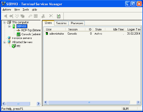This screenshot has height=112, width=143.
Task: Sort by the Logon Time column header
Action: point(133,29)
